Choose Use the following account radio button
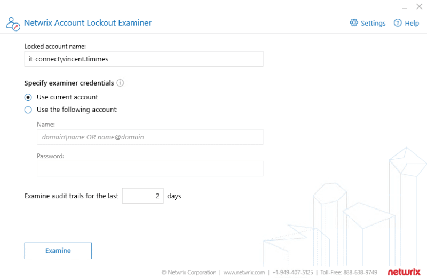Image resolution: width=427 pixels, height=279 pixels. (28, 110)
